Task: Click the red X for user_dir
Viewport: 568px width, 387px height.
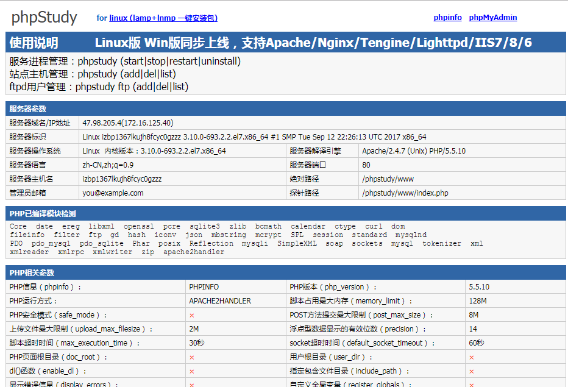Action: tap(471, 358)
